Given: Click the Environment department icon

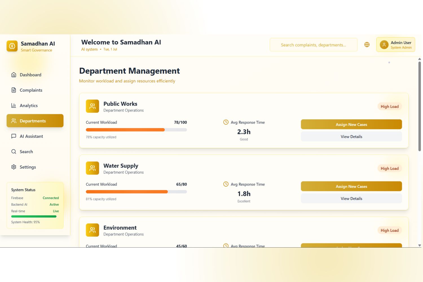Looking at the screenshot, I should coord(92,230).
